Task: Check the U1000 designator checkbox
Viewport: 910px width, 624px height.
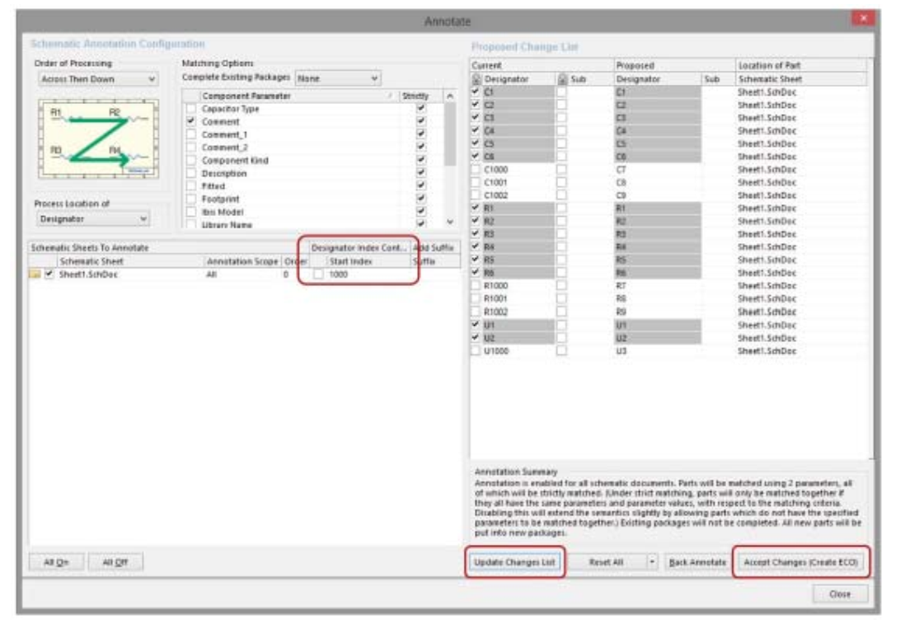Action: click(476, 350)
